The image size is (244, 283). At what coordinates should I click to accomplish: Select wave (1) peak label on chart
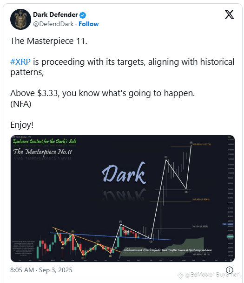point(120,221)
